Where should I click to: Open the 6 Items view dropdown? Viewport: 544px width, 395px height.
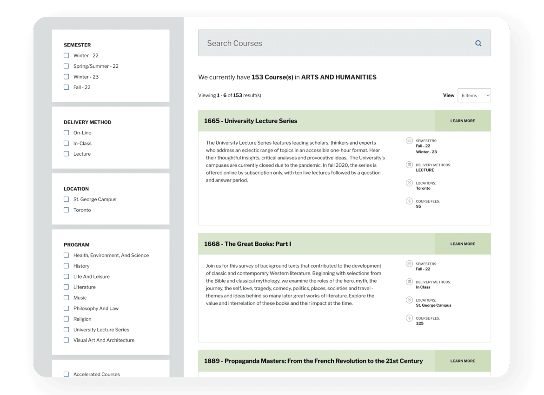point(474,95)
